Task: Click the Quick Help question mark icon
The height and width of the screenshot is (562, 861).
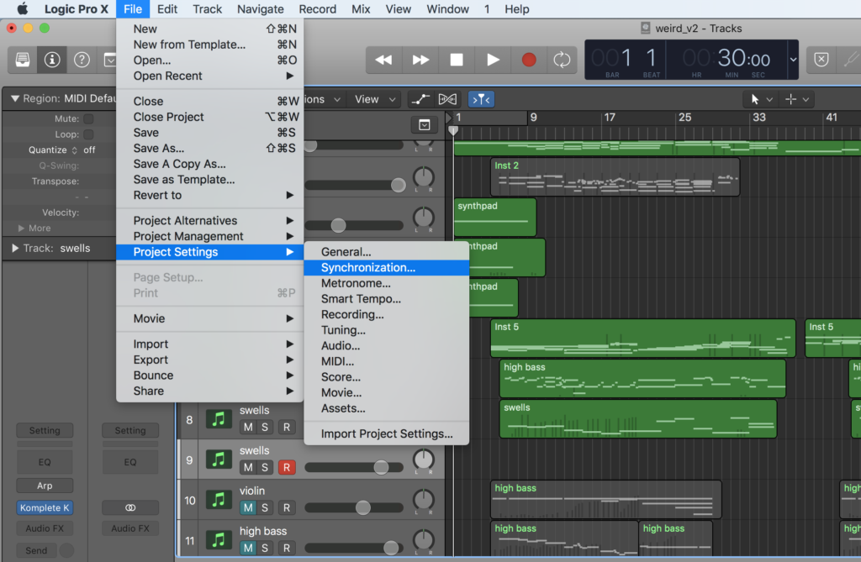Action: tap(82, 60)
